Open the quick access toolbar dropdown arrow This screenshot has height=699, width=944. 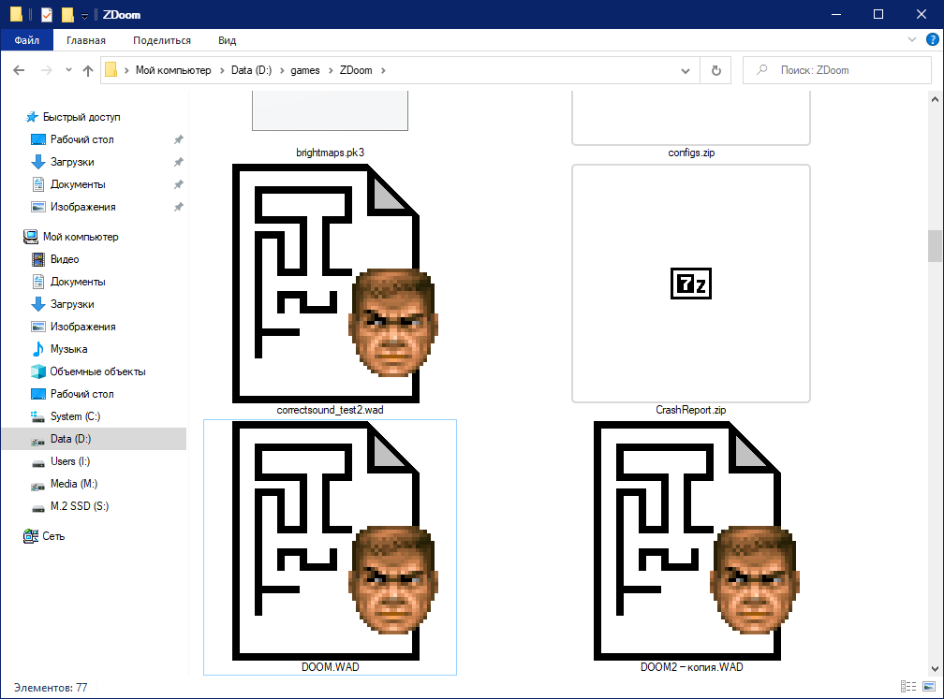pyautogui.click(x=84, y=15)
